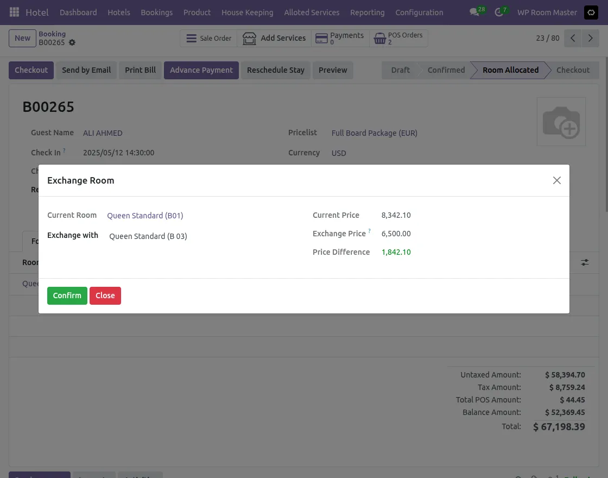Image resolution: width=608 pixels, height=478 pixels.
Task: Click the camera placeholder to add booking image
Action: coord(561,121)
